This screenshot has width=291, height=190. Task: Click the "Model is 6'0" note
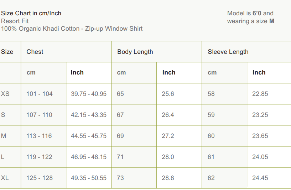pyautogui.click(x=250, y=14)
